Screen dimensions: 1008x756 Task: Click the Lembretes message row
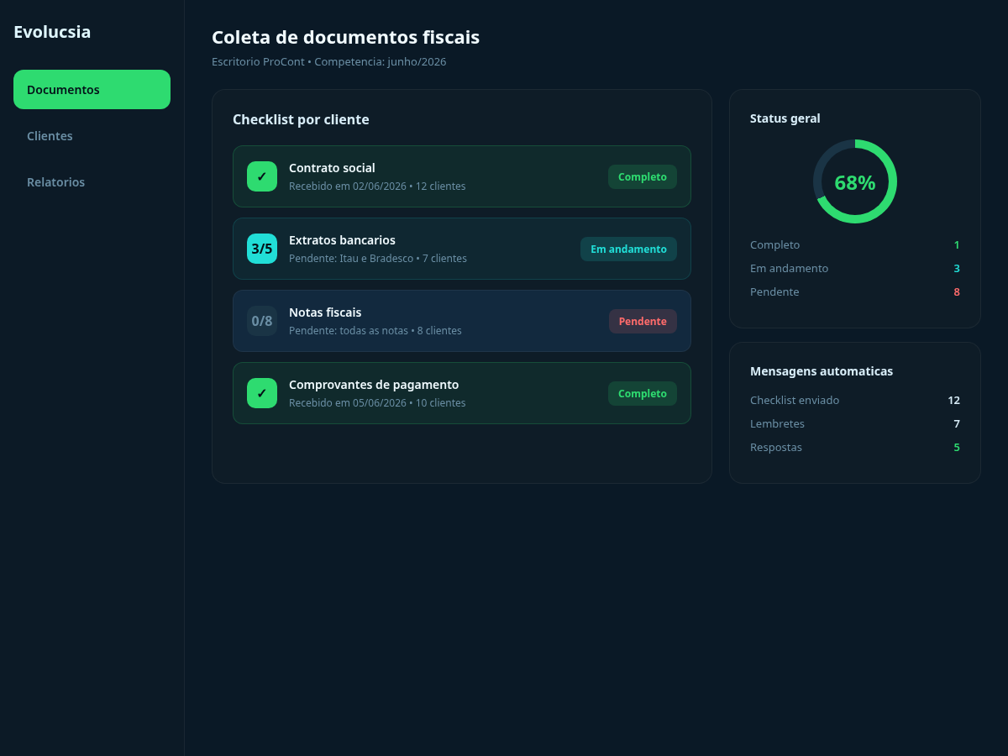click(x=855, y=424)
